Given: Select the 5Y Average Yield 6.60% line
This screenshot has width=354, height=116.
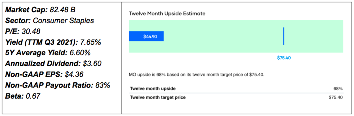Looking at the screenshot, I should (48, 53).
